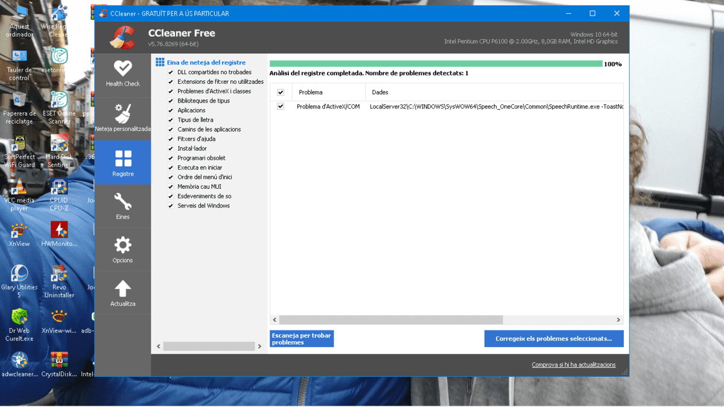Open VLC media player desktop icon
Screen dimensions: 724x407
coord(19,195)
